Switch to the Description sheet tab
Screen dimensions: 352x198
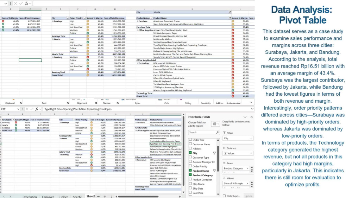[30, 197]
